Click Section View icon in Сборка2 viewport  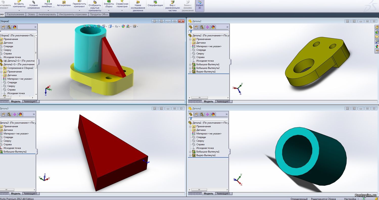click(x=99, y=26)
